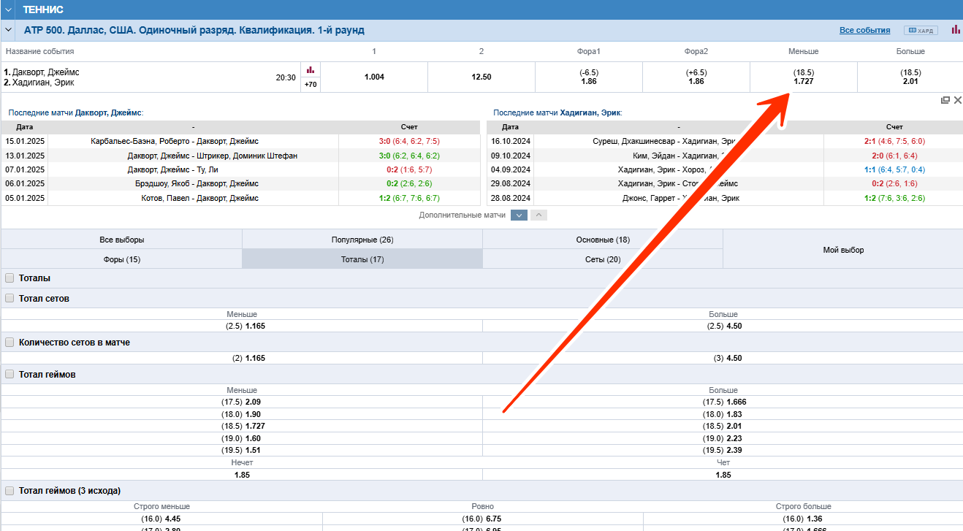Select Фора2 (+6.5) odds 1.86
This screenshot has width=963, height=531.
tap(696, 77)
